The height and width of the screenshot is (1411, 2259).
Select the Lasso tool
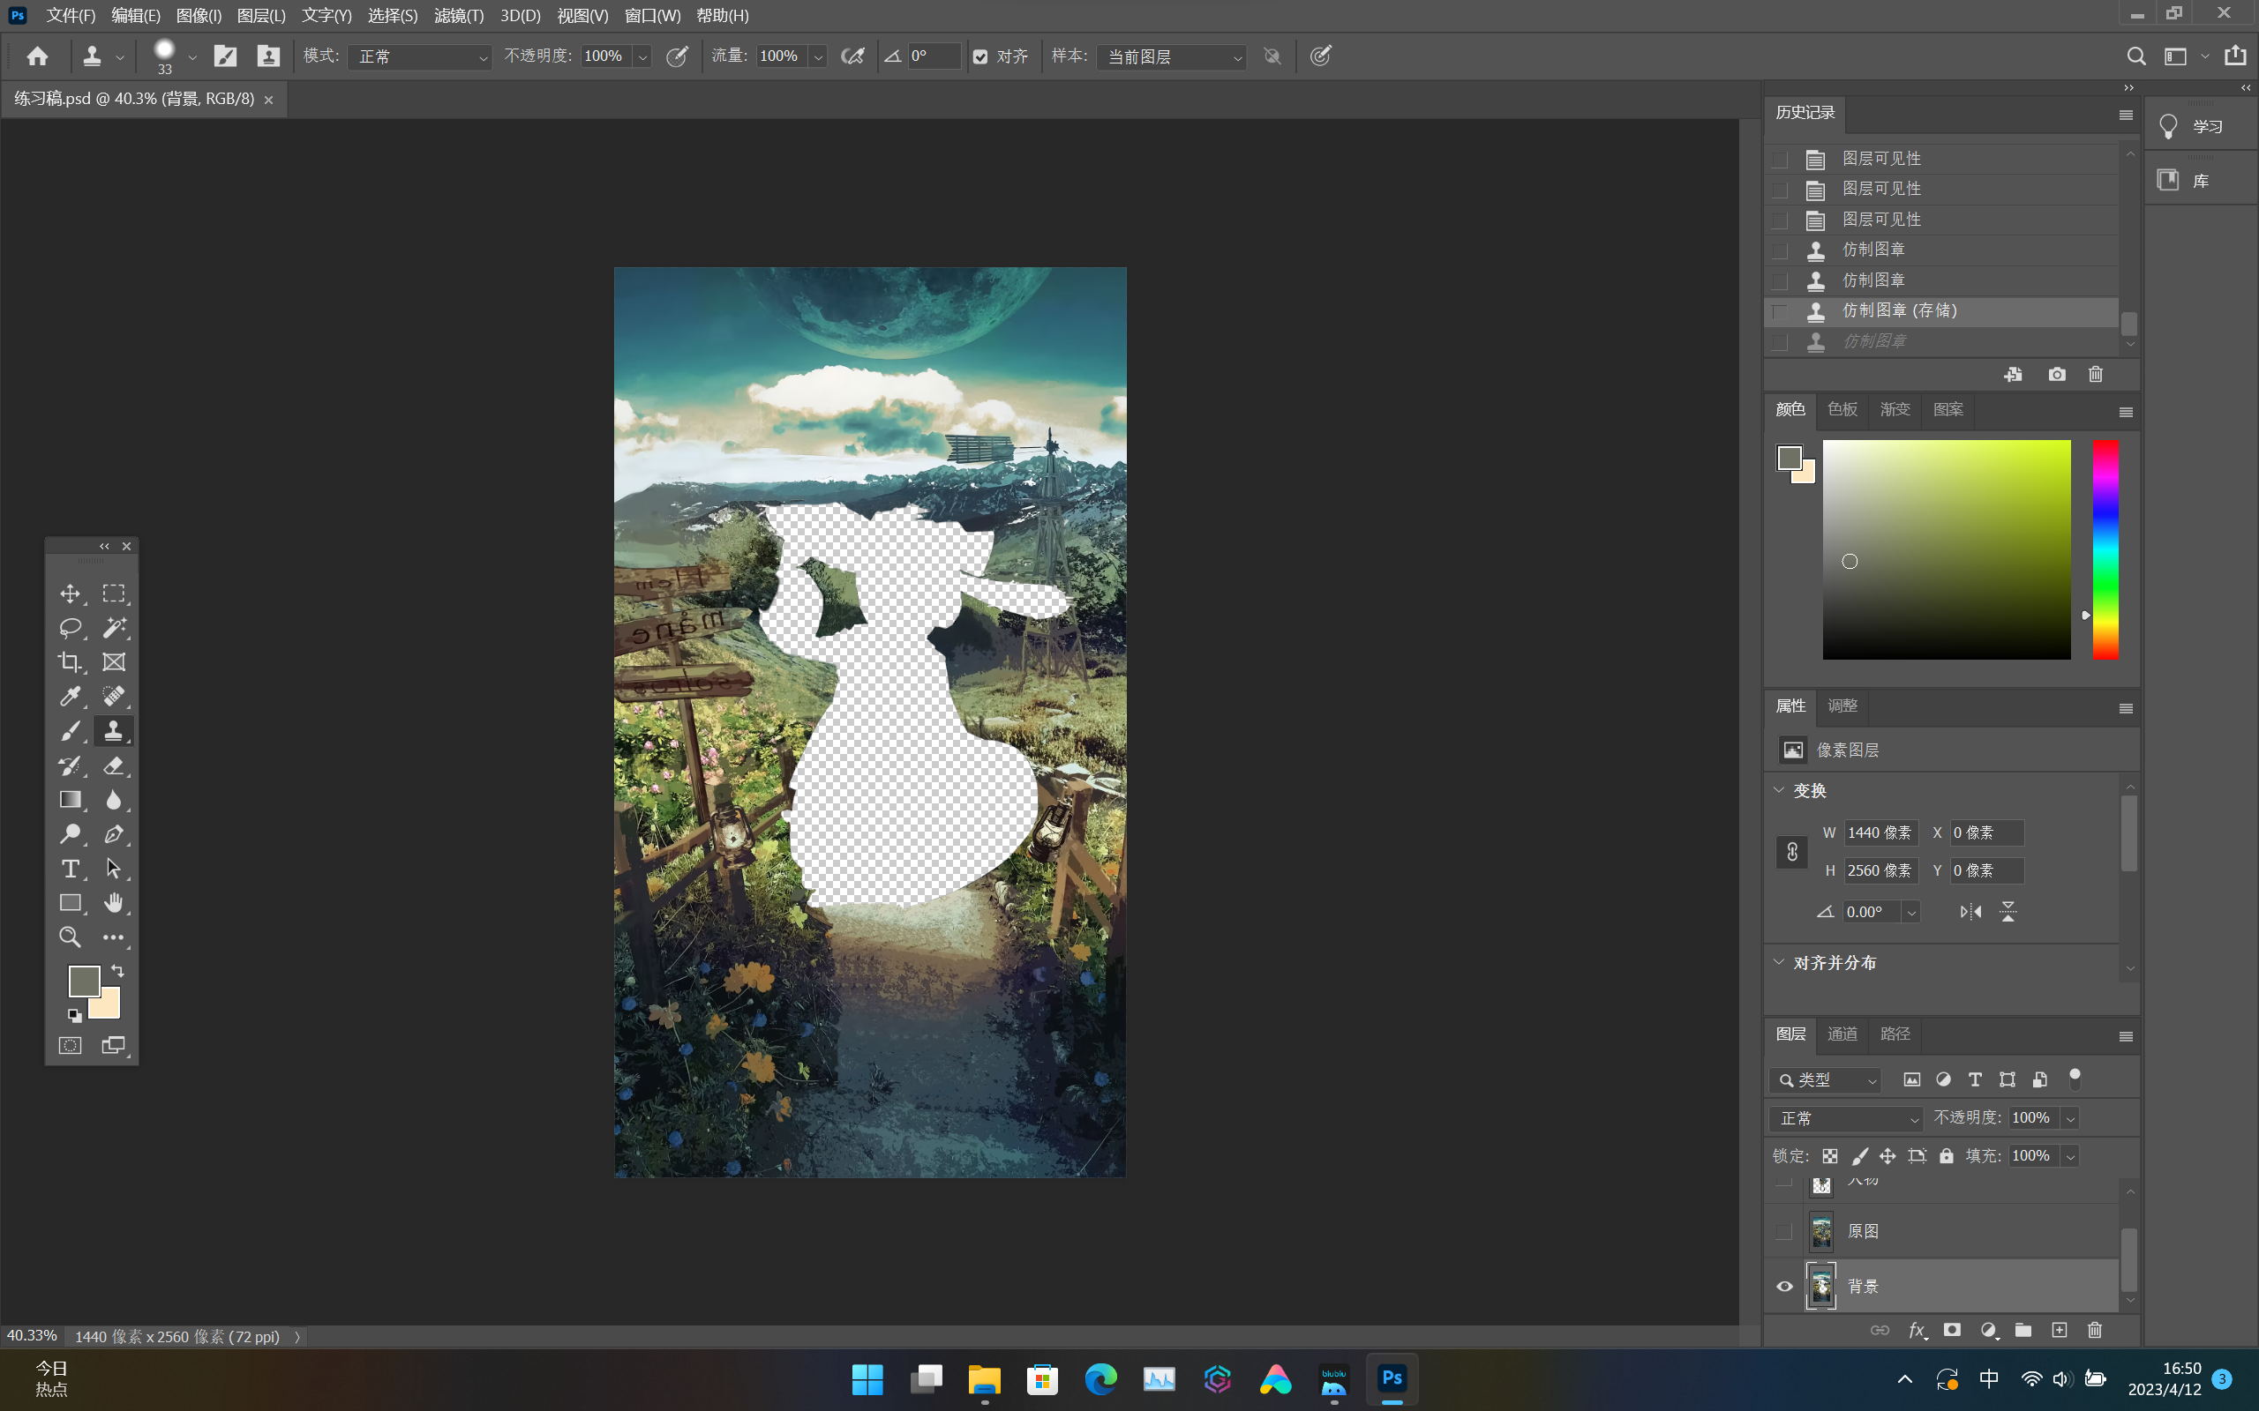coord(70,628)
